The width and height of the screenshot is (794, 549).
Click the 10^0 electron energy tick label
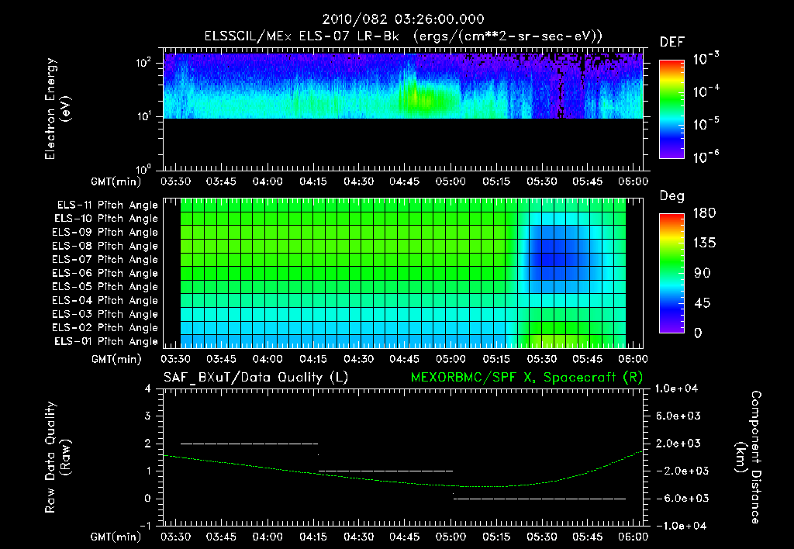pos(143,169)
